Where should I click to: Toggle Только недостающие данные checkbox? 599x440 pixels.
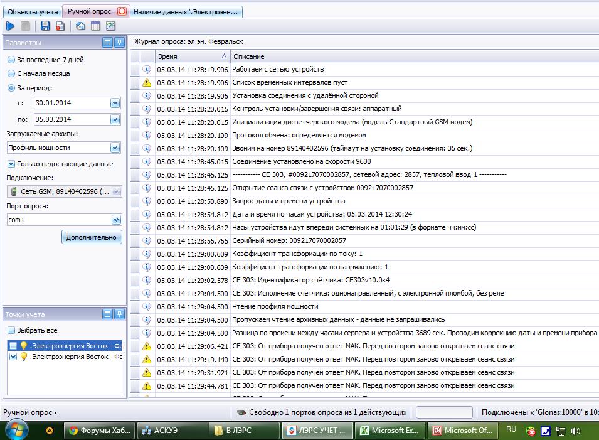point(11,164)
